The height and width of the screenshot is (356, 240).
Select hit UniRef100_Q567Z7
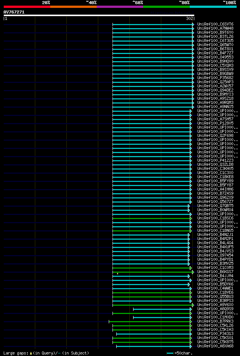pyautogui.click(x=215, y=201)
